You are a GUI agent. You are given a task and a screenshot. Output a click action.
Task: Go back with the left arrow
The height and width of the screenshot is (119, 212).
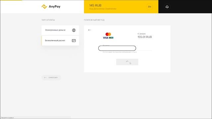[x=90, y=30]
